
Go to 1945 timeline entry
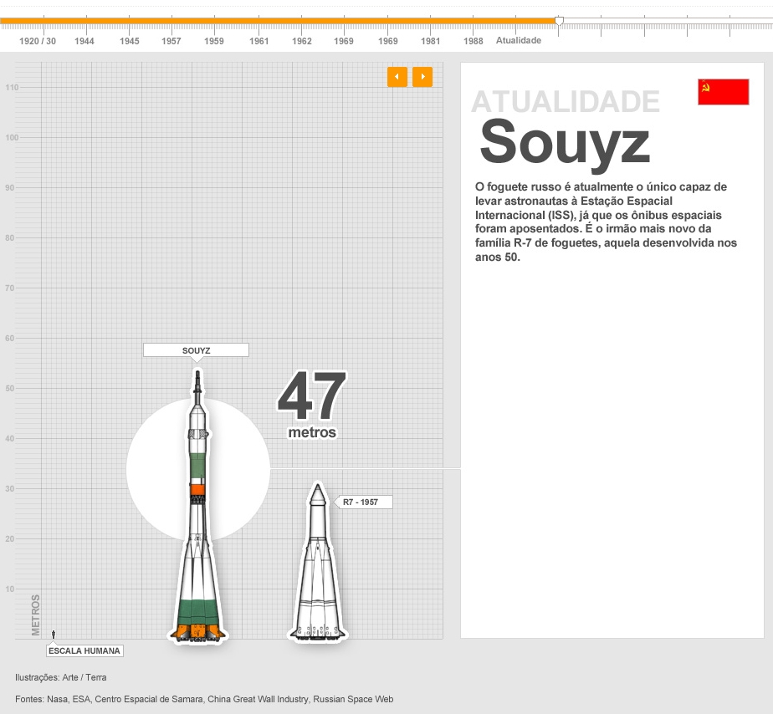point(130,41)
